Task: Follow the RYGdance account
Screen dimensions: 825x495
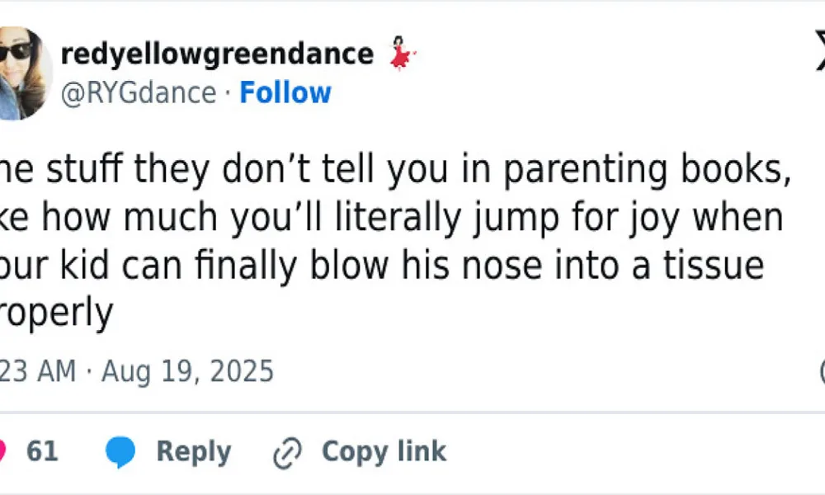Action: tap(285, 93)
